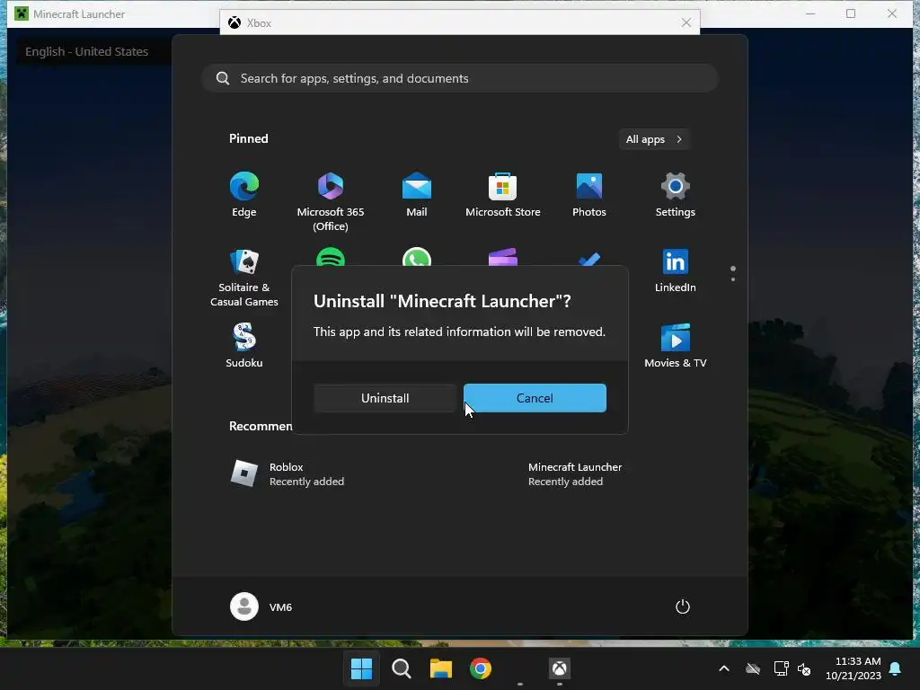Screen dimensions: 920x690
Task: Open Minecraft Launcher recommended entry
Action: (575, 474)
